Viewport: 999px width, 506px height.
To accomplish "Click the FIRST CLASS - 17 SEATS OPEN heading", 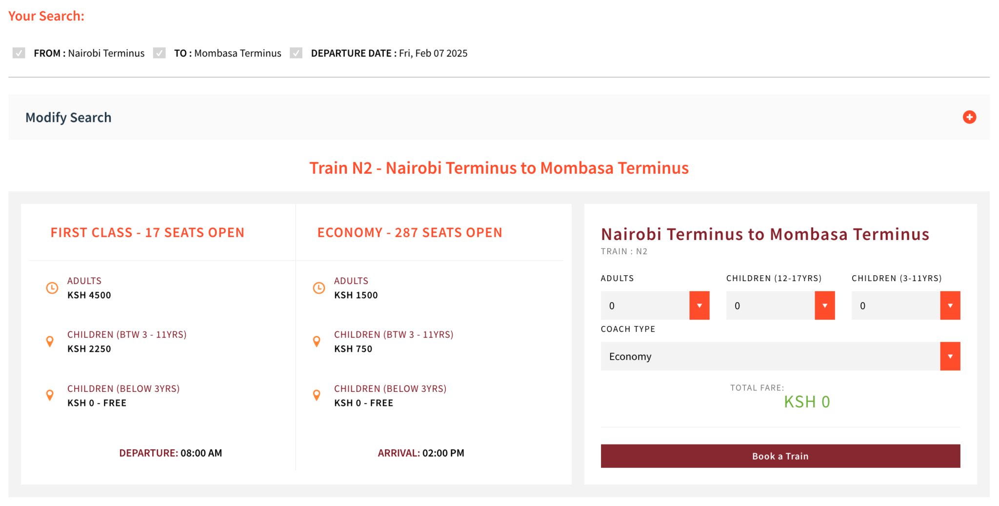I will [147, 232].
